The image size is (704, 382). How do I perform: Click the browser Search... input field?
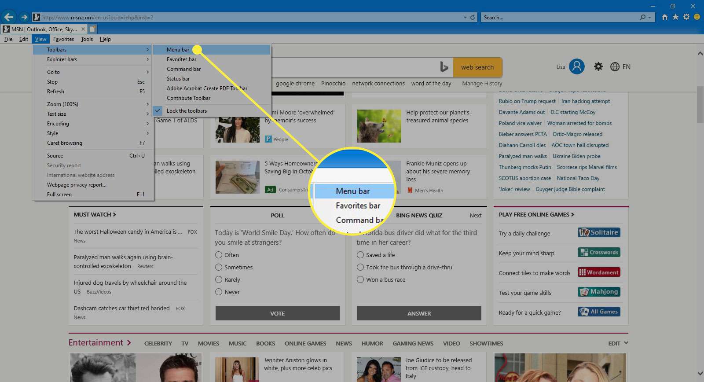(x=559, y=17)
